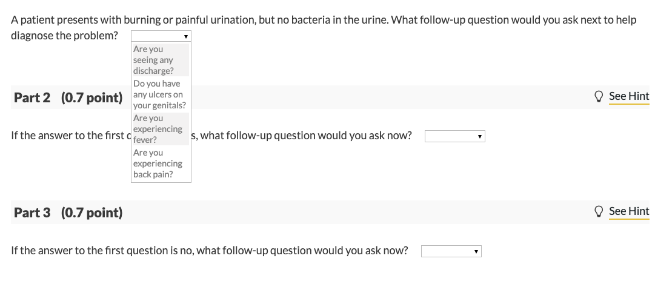Collapse the open dropdown after "diagnose the problem?"
The image size is (655, 290).
coord(161,36)
